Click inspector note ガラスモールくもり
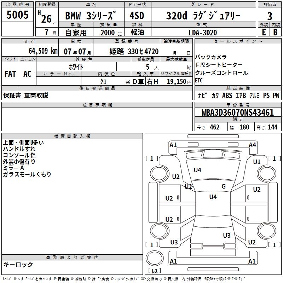Image resolution: width=283 pixels, height=283 pixels. 27,174
